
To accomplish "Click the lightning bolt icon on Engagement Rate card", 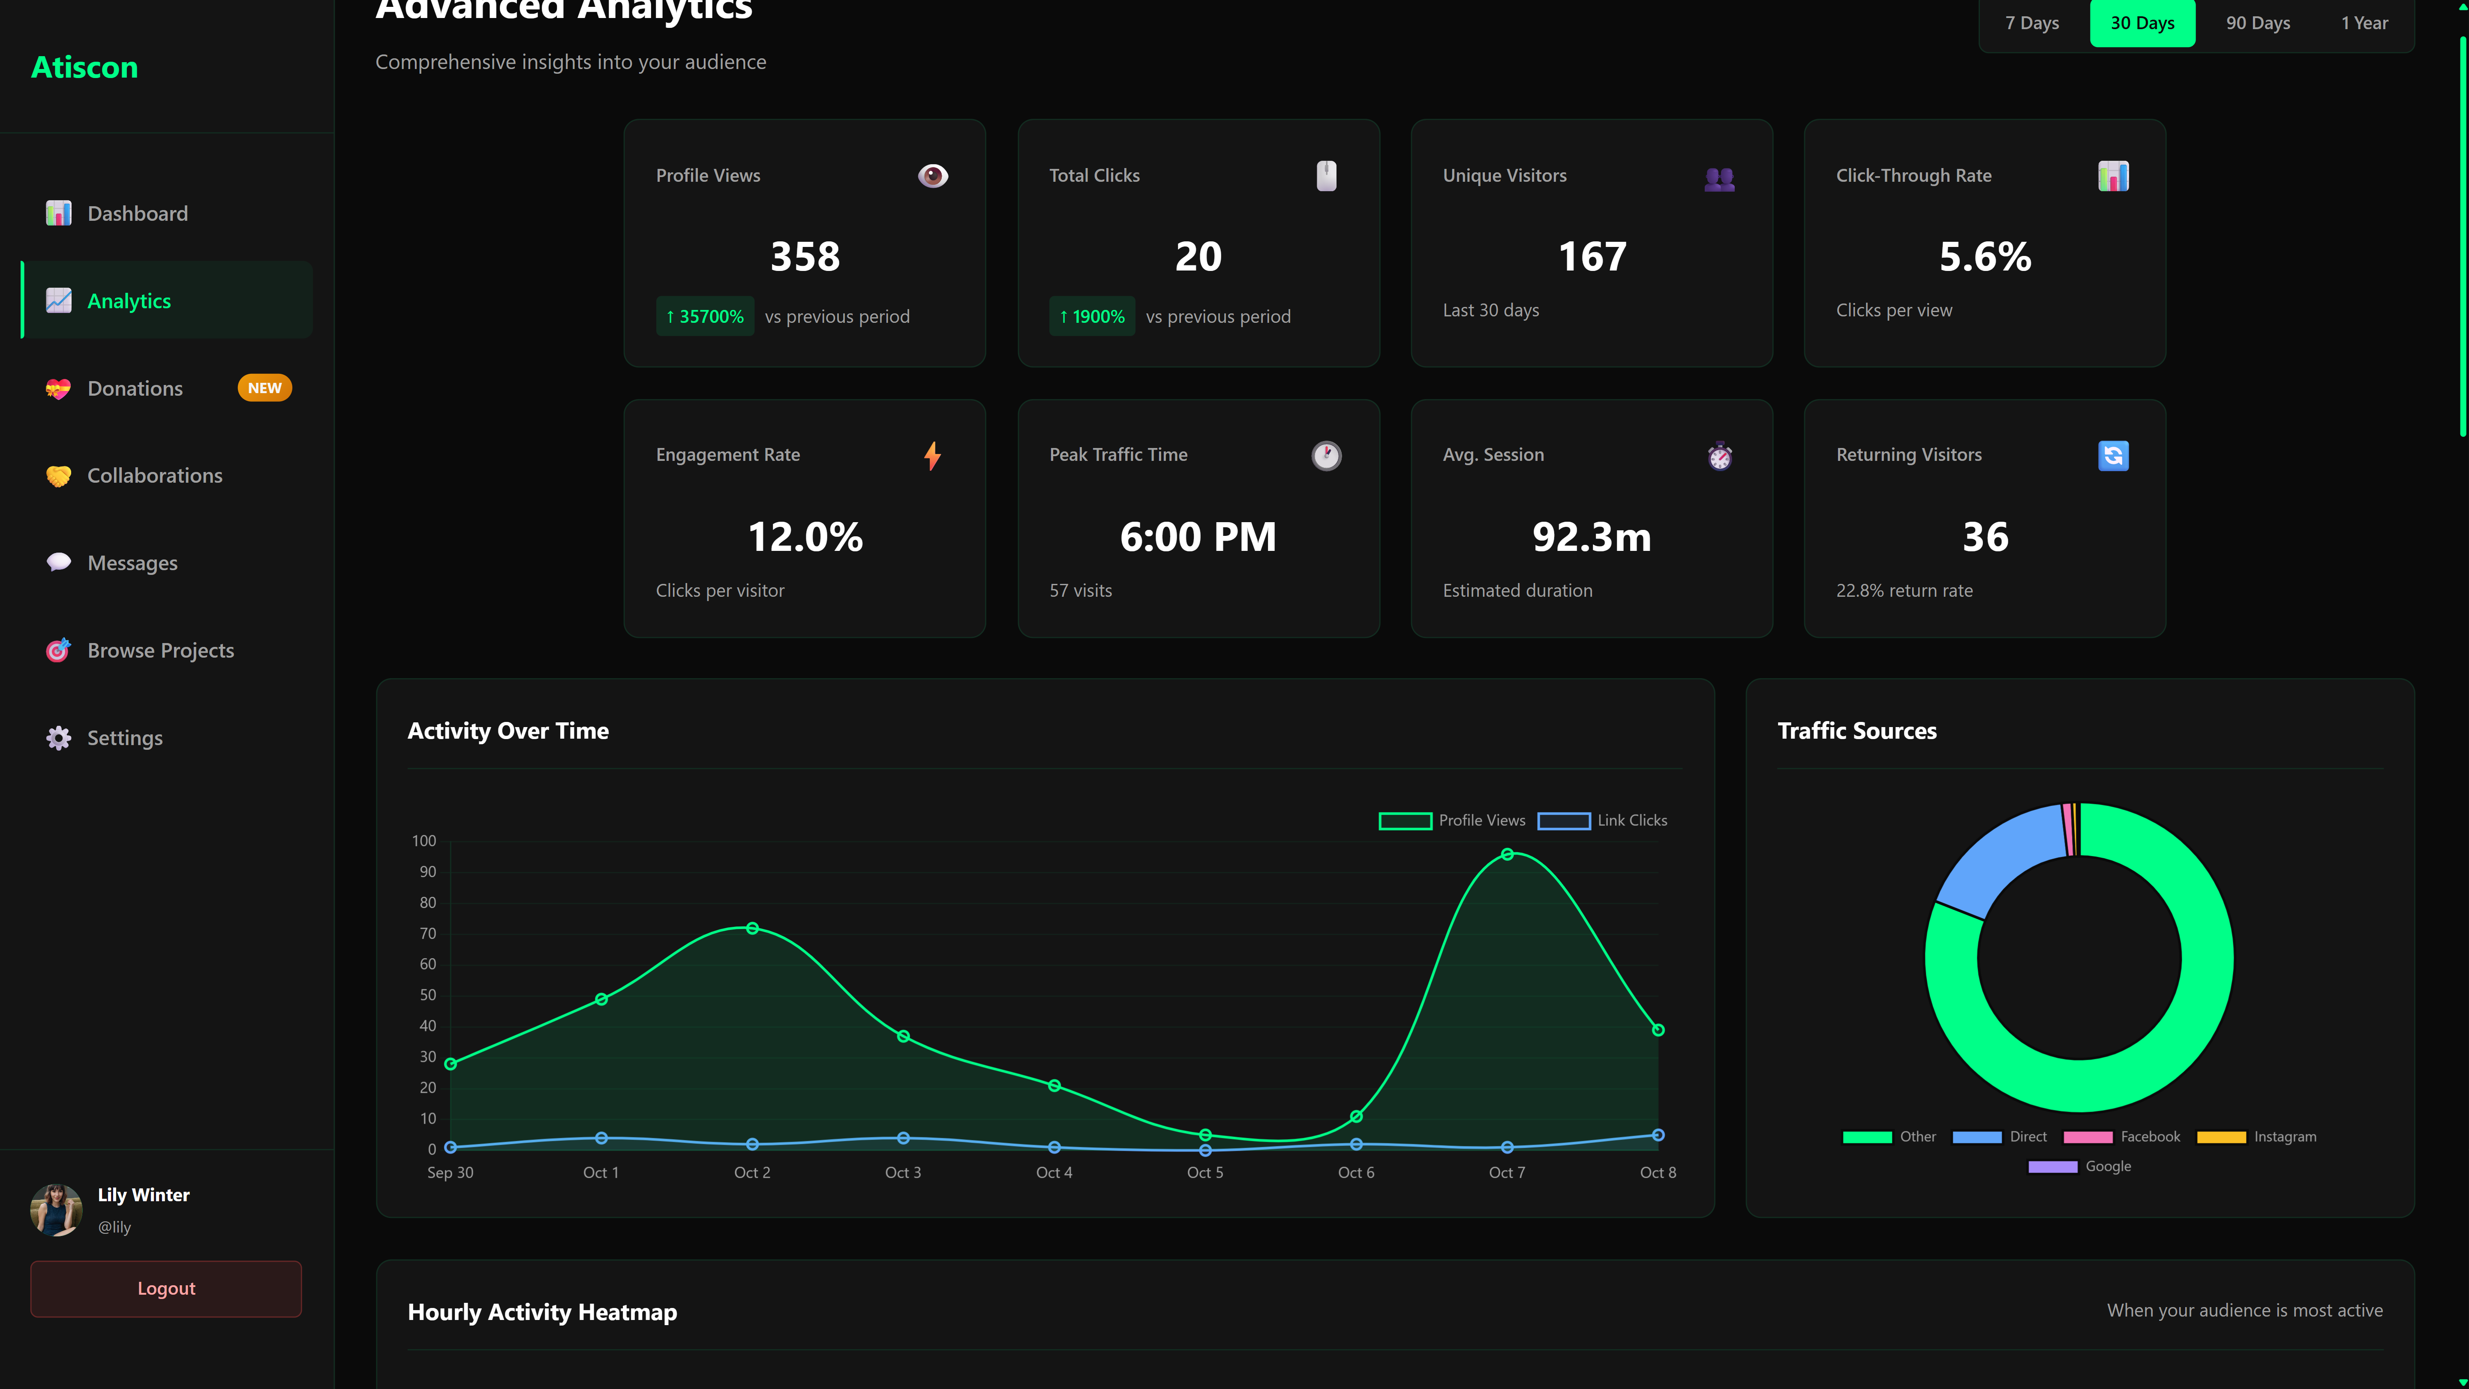I will (933, 455).
